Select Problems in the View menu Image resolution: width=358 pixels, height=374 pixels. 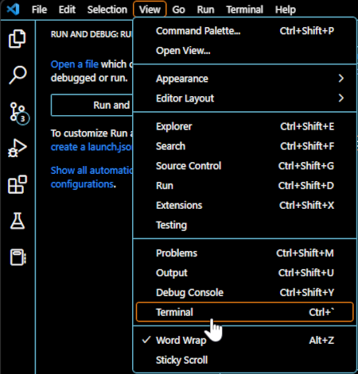(244, 253)
